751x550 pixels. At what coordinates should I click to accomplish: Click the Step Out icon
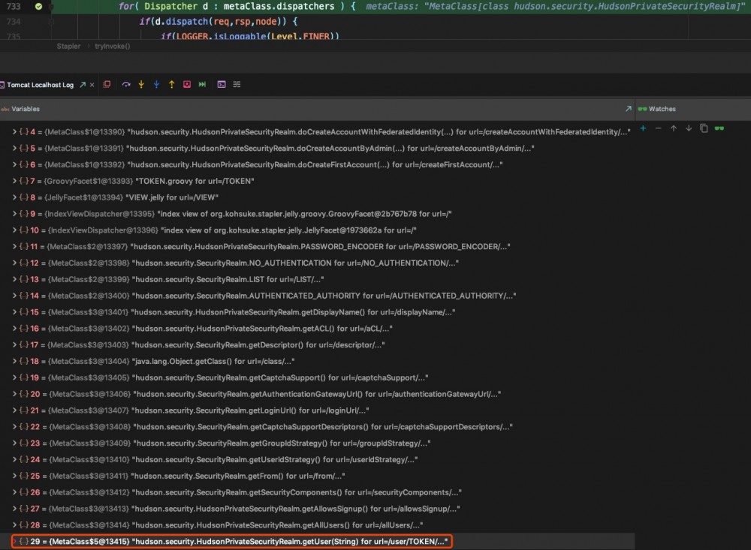(x=171, y=84)
